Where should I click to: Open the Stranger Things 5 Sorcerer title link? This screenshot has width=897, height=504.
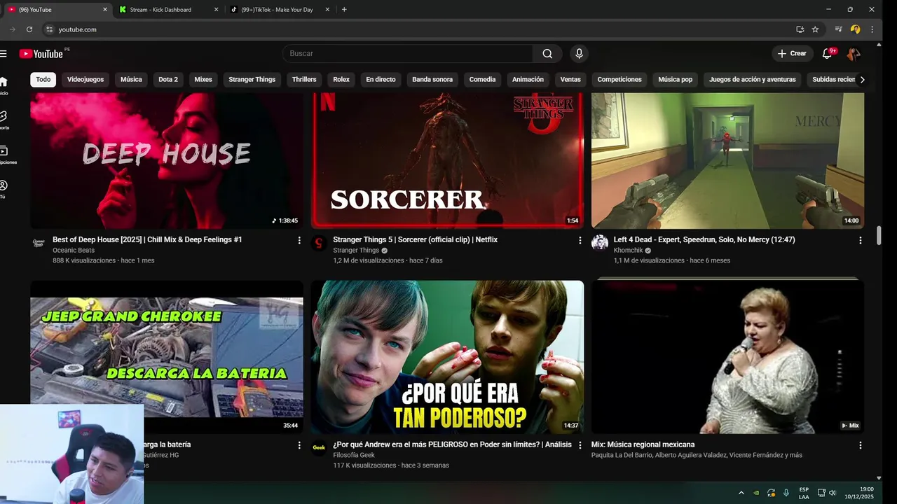pos(415,240)
